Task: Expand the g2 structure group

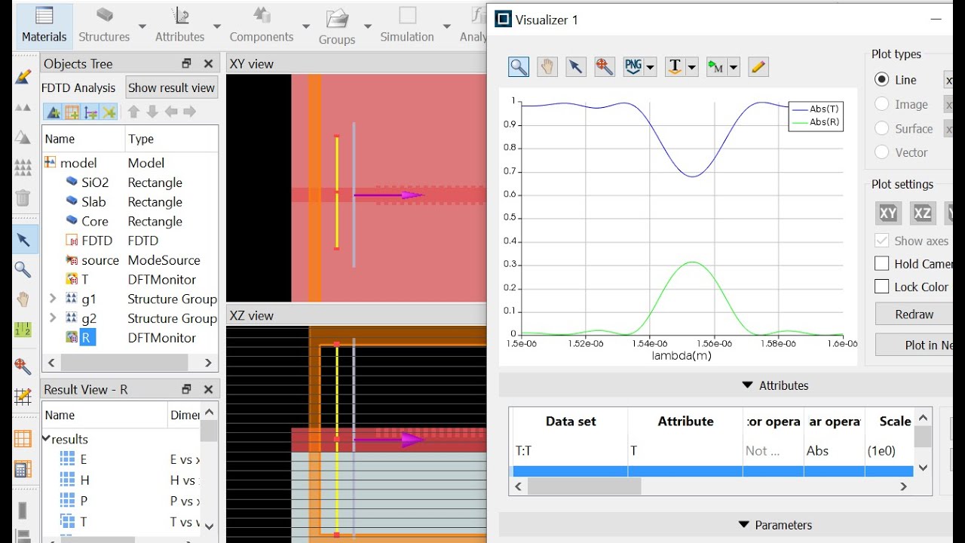Action: (53, 318)
